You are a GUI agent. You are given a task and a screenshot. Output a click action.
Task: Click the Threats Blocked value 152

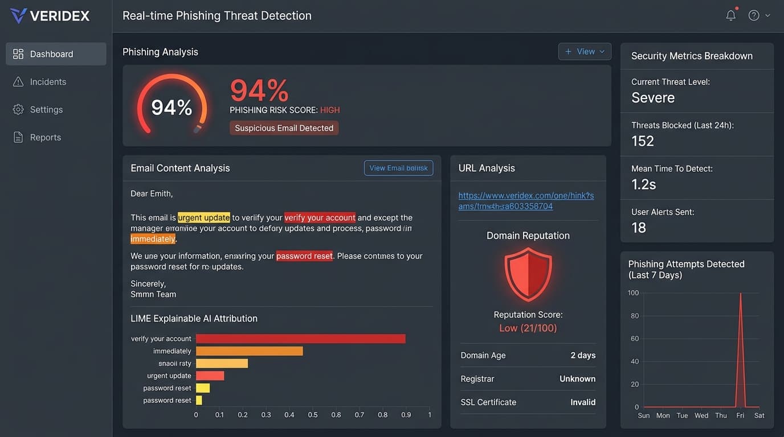click(x=643, y=141)
